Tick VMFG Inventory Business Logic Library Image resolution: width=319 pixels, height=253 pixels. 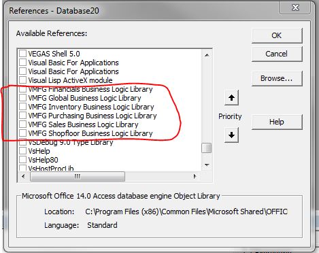(x=22, y=107)
